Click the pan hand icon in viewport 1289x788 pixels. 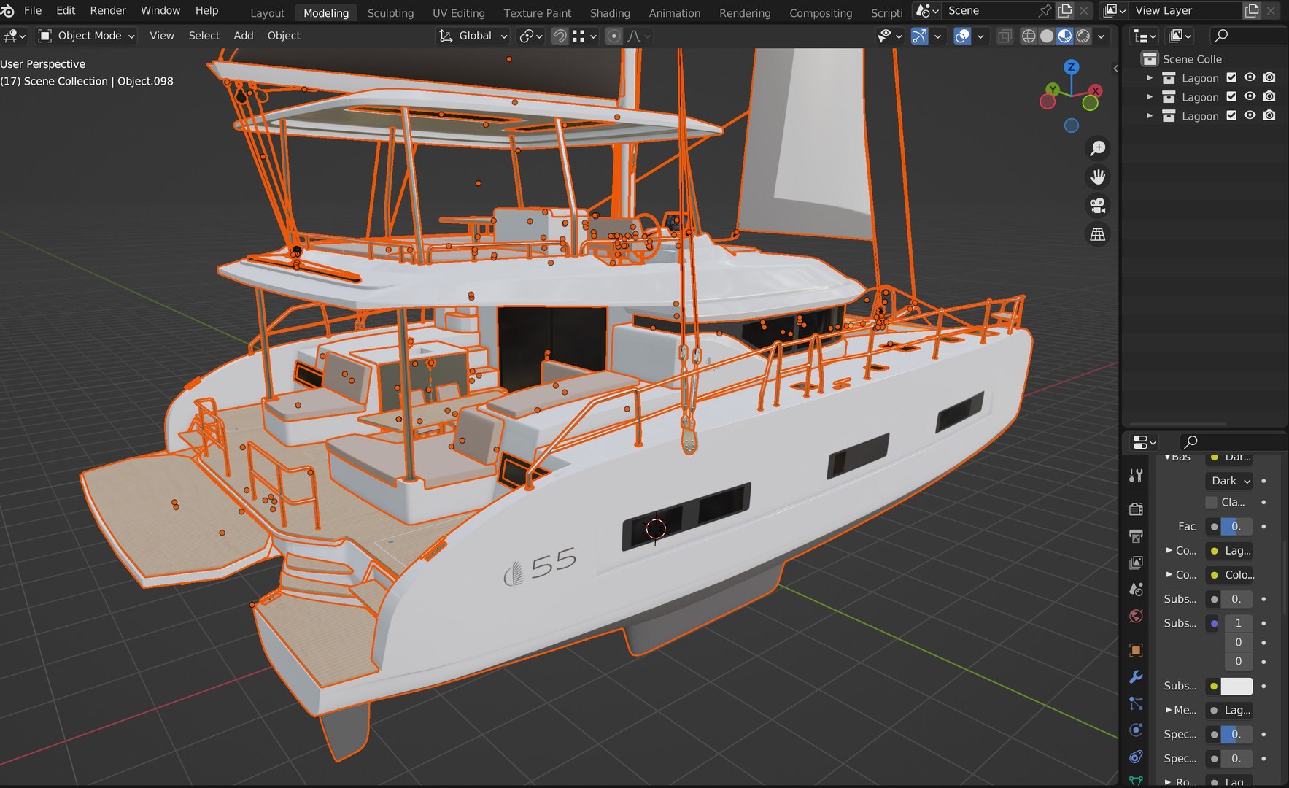[x=1097, y=177]
